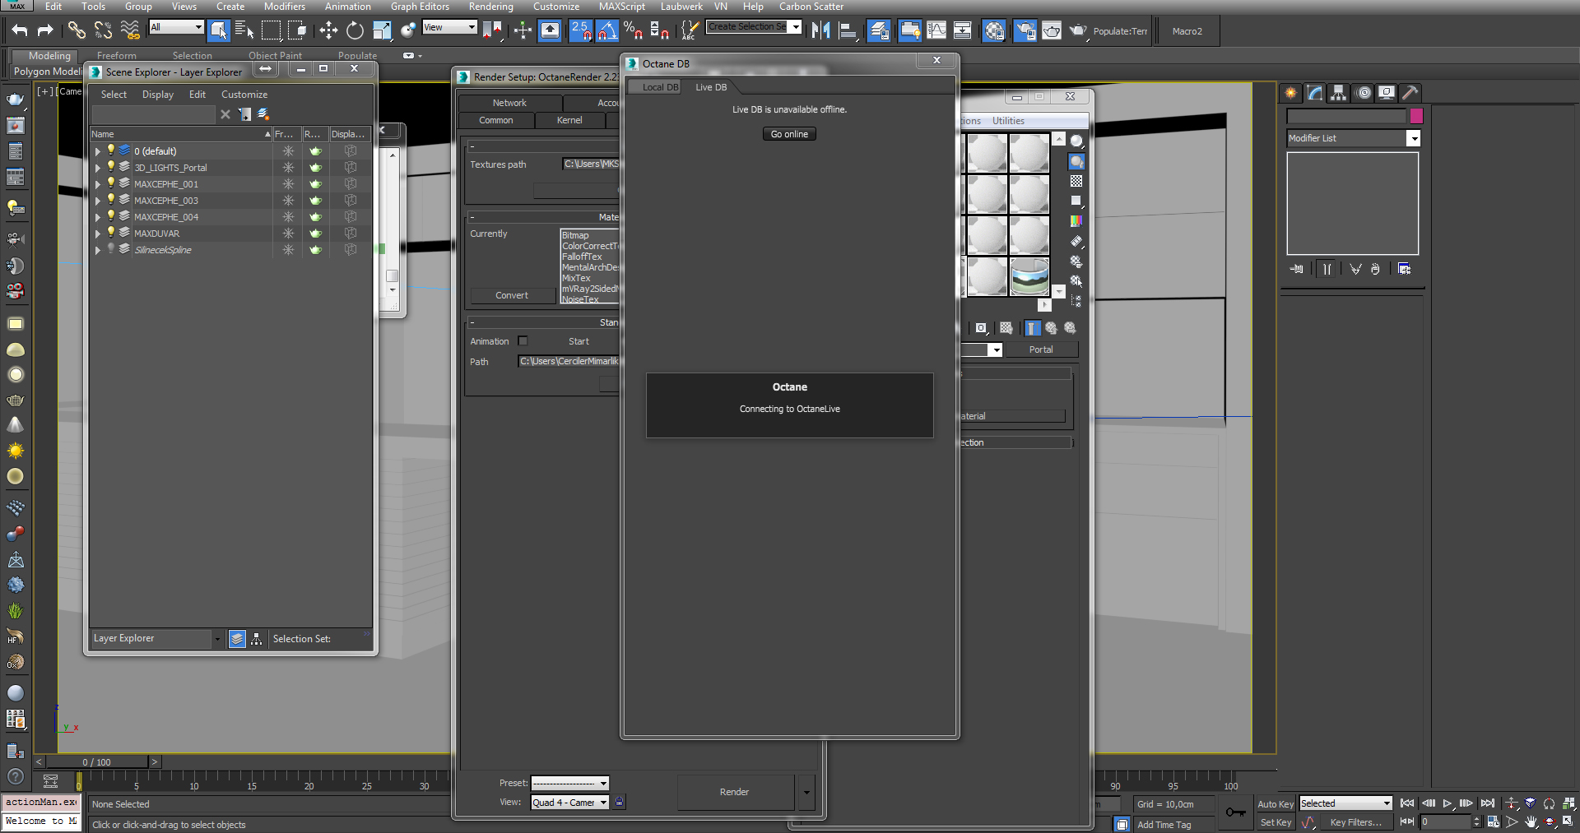Click Pin Stack icon under modifier stack
The image size is (1580, 833).
(1297, 269)
